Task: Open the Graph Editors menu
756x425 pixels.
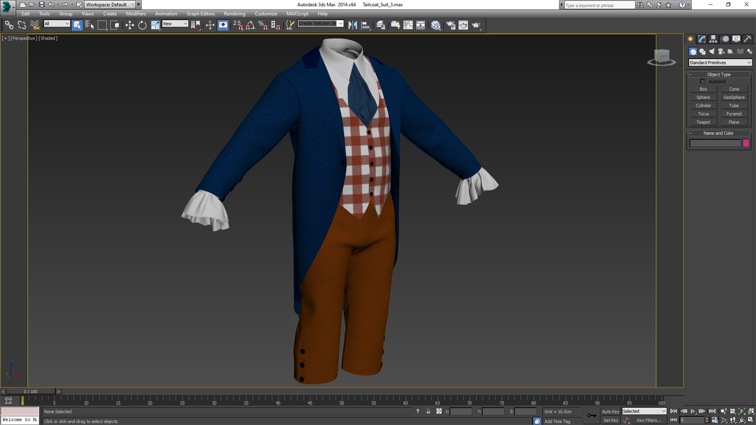Action: click(200, 14)
